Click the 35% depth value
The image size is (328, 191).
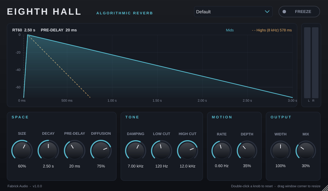[247, 166]
